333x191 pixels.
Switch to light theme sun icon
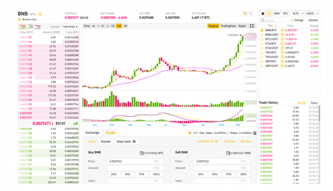click(244, 14)
